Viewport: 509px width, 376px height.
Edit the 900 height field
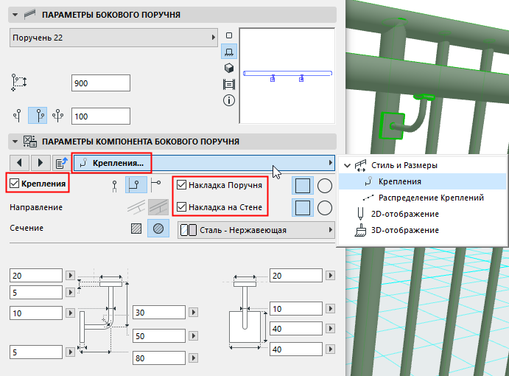point(101,83)
